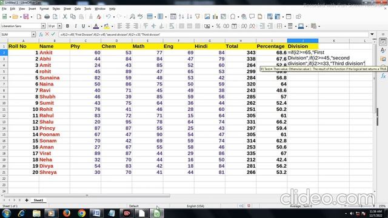
Task: Click the Delete decimal place icon
Action: tap(252, 26)
